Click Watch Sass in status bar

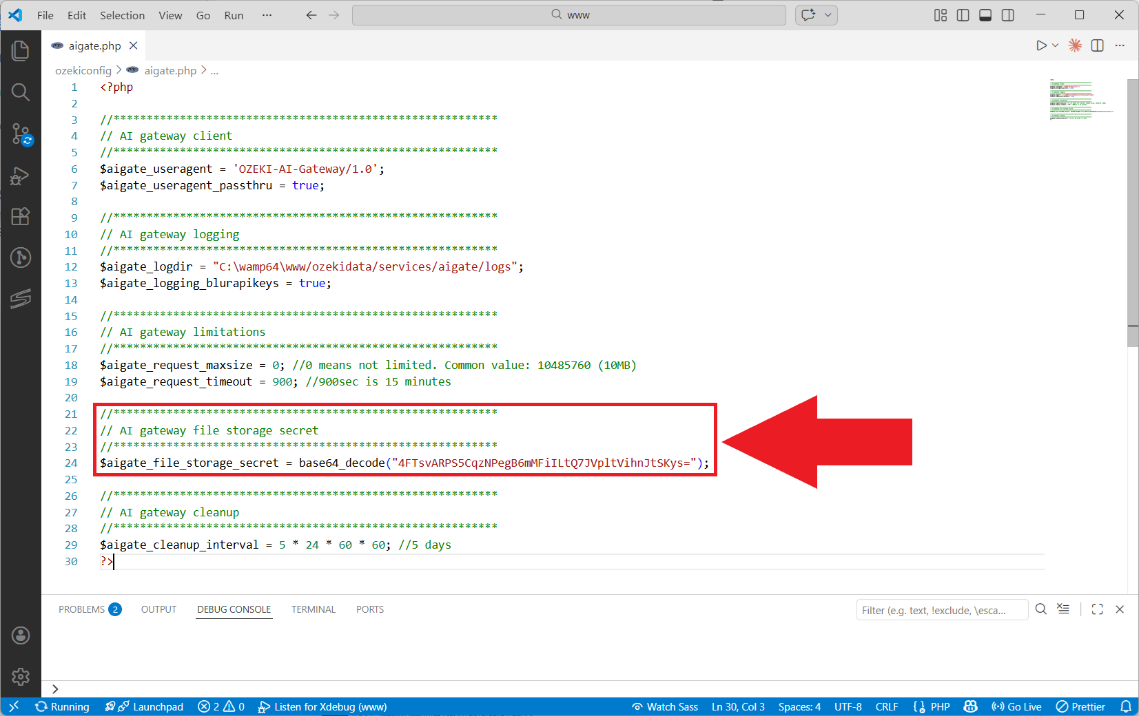point(665,706)
